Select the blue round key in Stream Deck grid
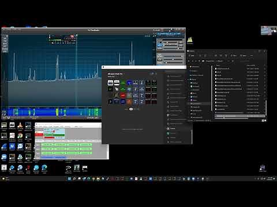The image size is (277, 207). click(129, 83)
